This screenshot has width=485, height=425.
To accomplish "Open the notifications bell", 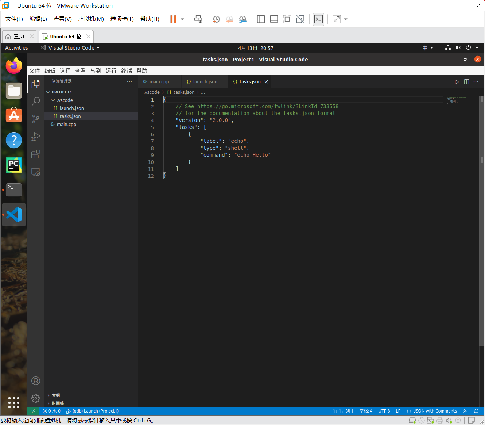I will point(476,411).
